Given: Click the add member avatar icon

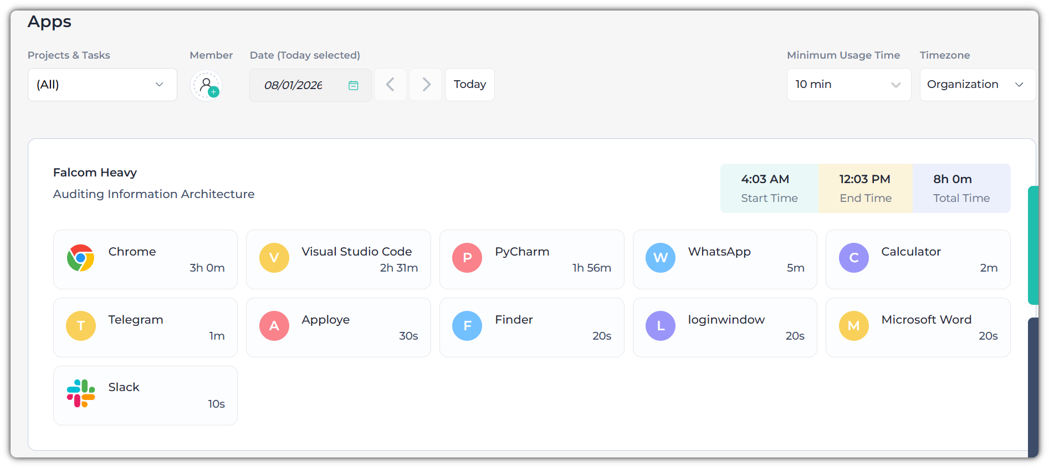Looking at the screenshot, I should click(x=206, y=85).
